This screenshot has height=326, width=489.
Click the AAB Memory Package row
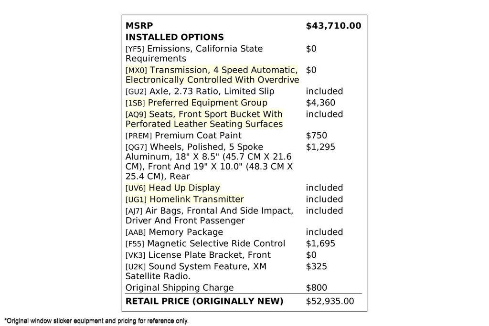(174, 232)
